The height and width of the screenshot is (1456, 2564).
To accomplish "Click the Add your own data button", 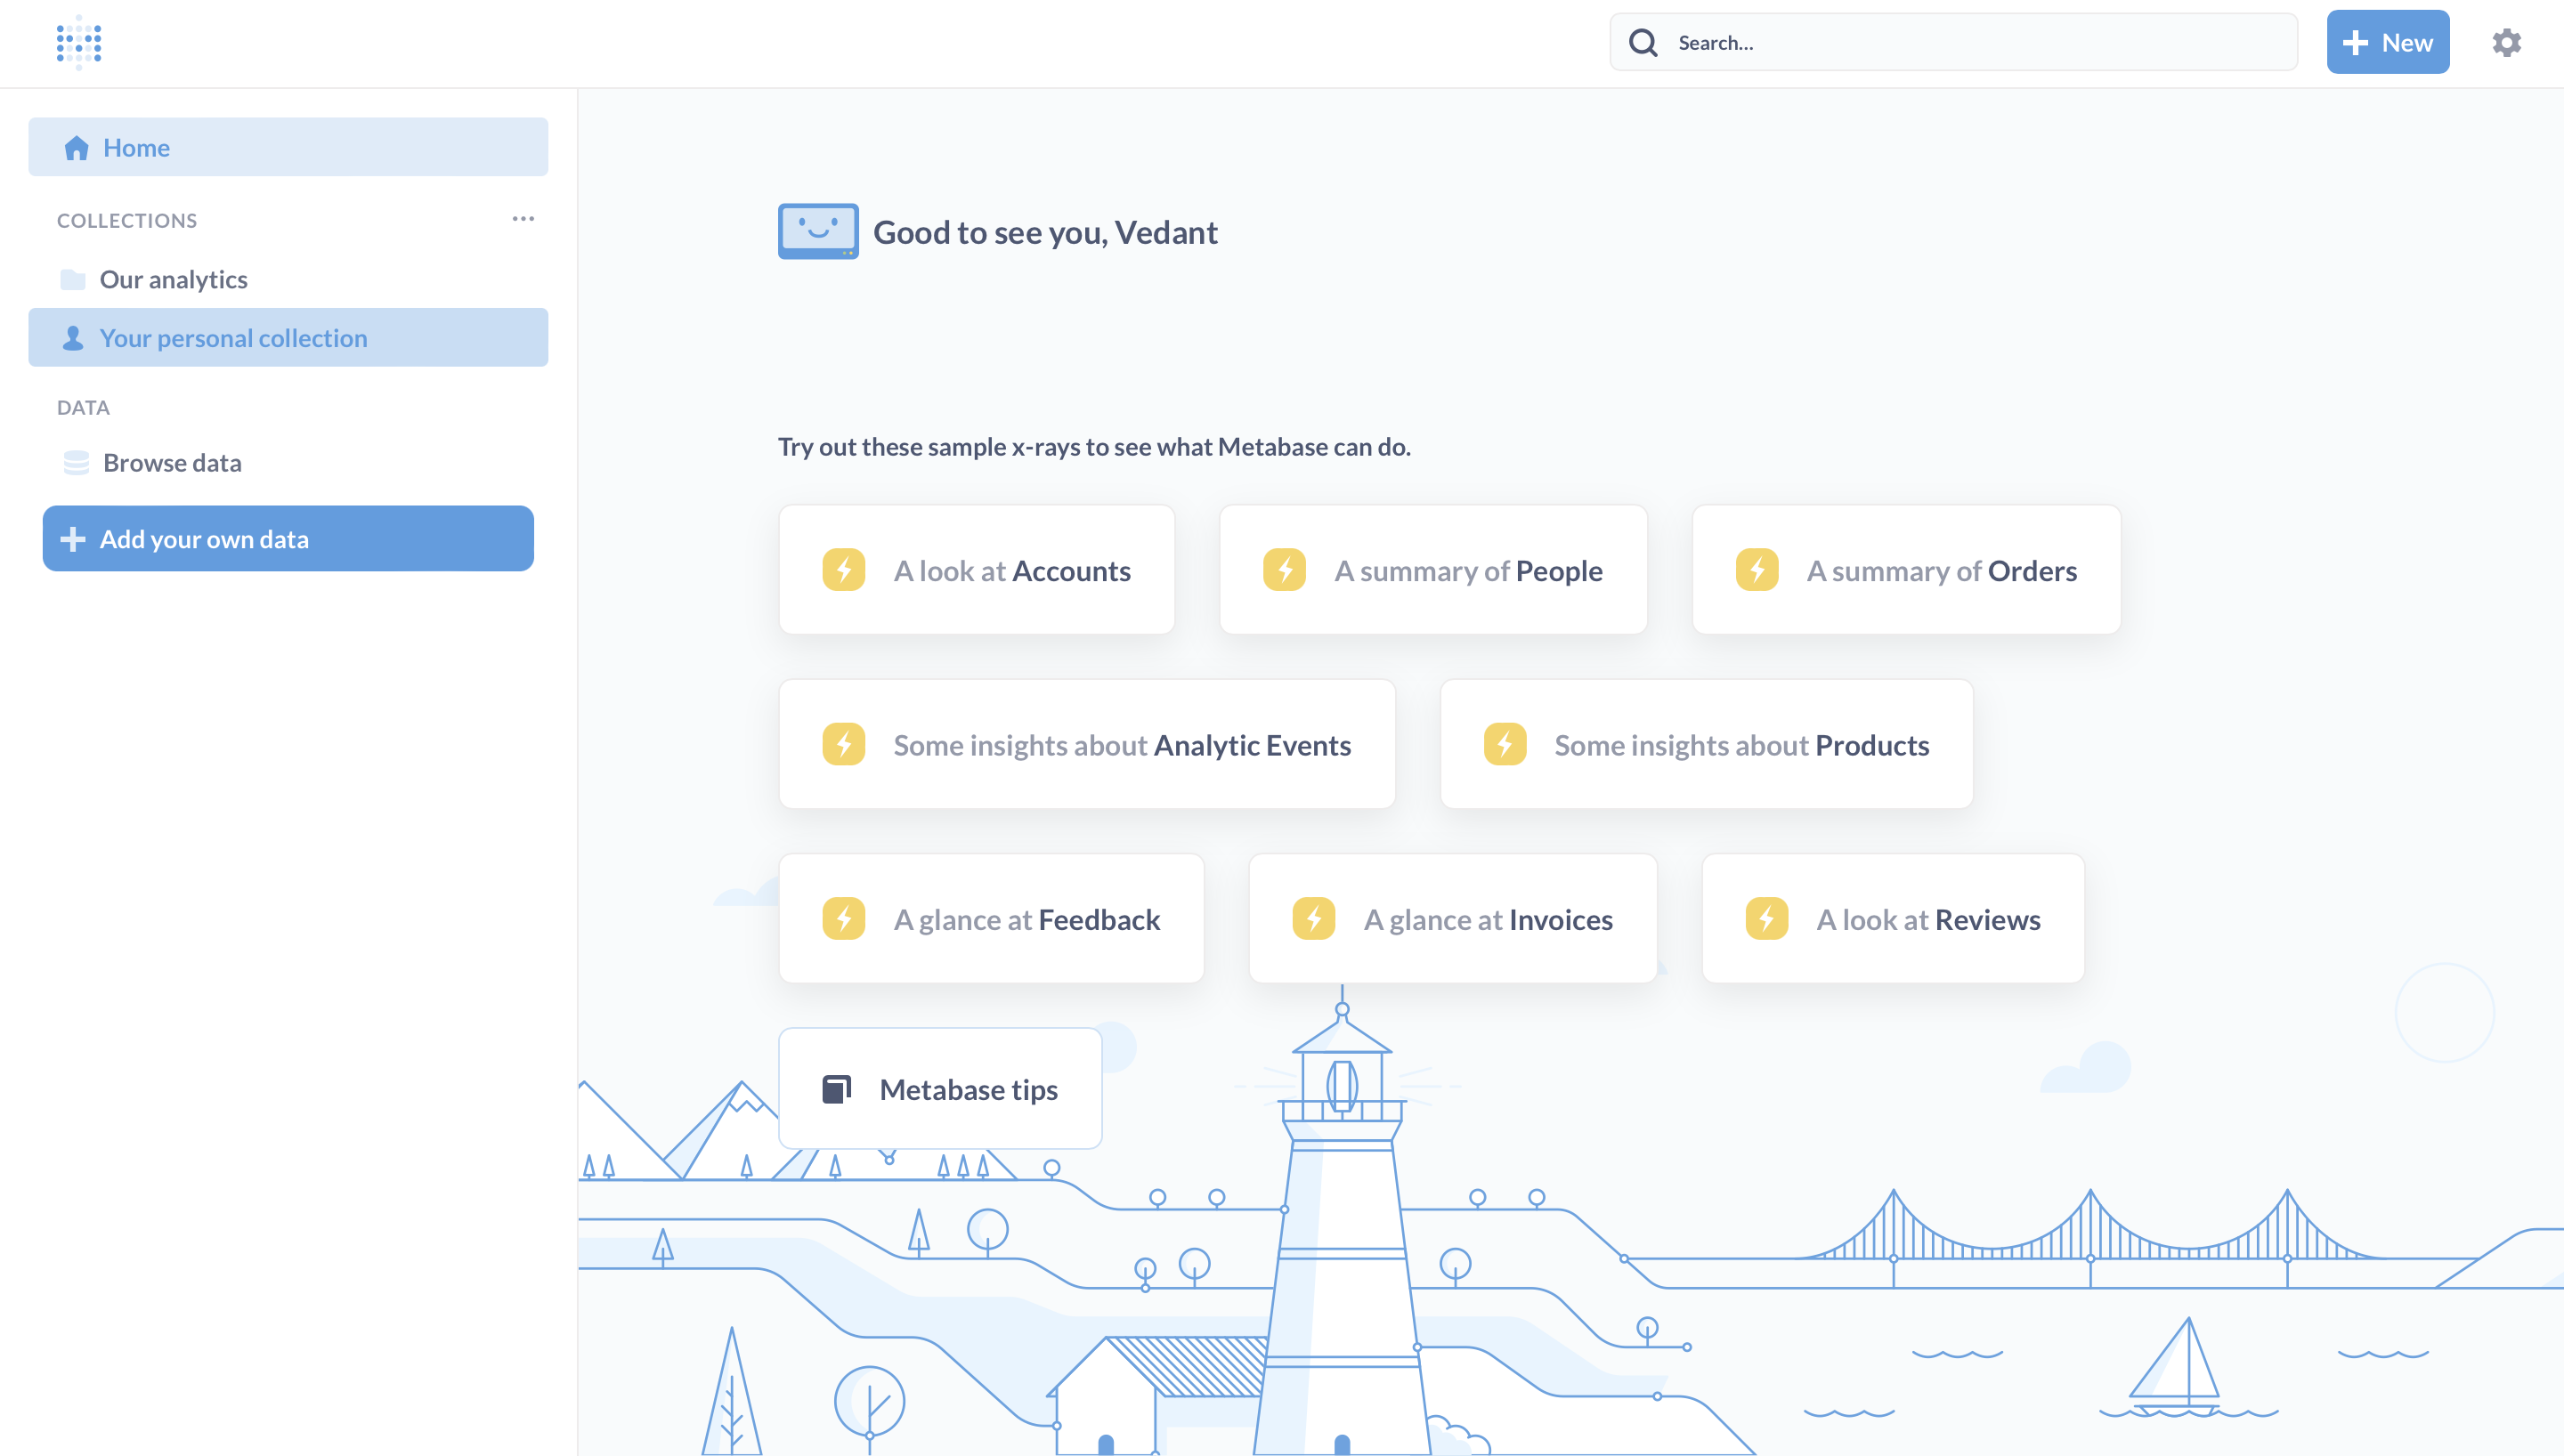I will click(288, 539).
